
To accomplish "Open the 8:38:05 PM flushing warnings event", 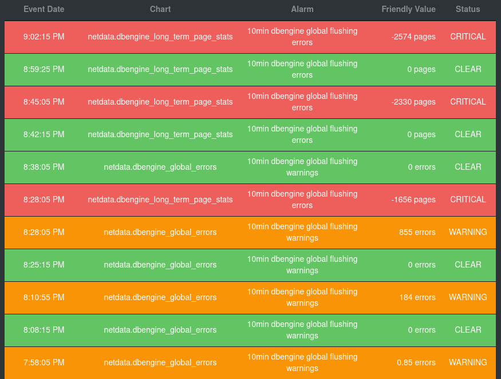I will click(x=250, y=167).
